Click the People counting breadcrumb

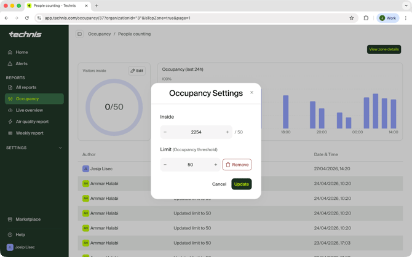click(134, 34)
